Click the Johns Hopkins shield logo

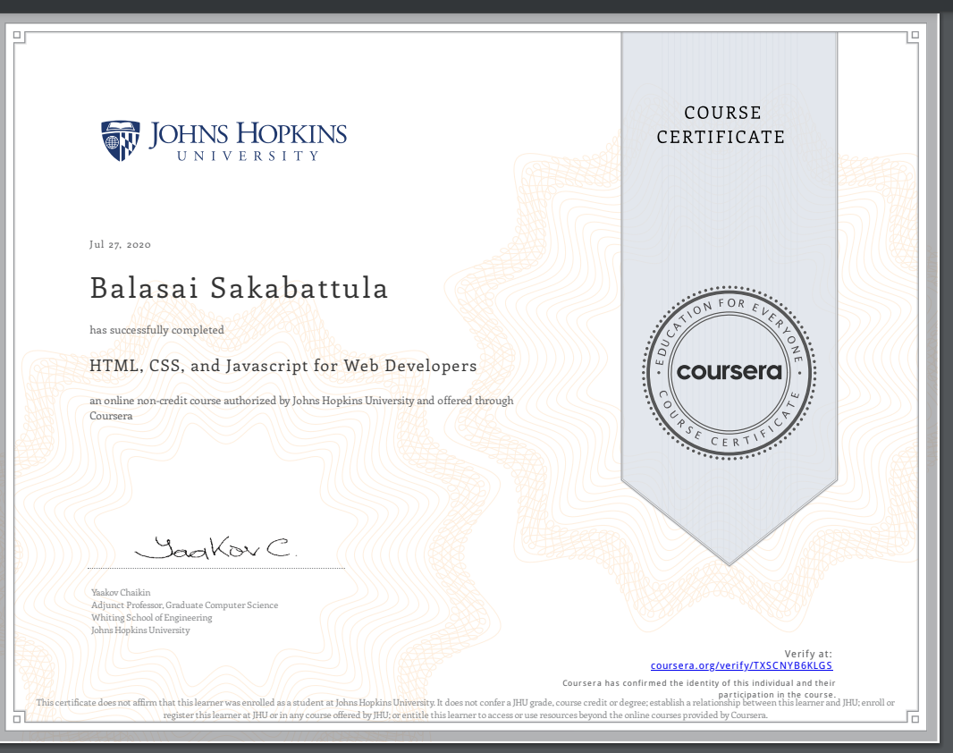[121, 140]
